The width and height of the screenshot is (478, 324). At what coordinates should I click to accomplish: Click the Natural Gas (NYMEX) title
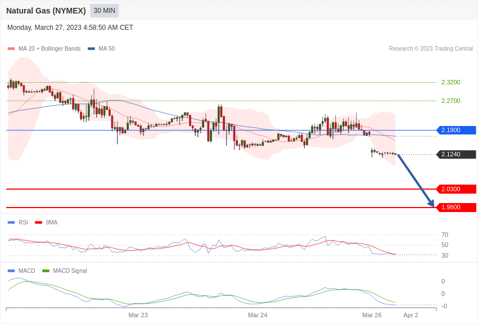point(46,11)
